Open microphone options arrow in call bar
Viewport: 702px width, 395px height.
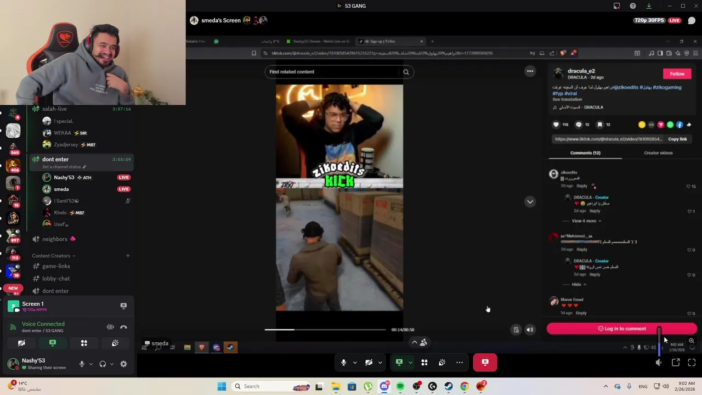coord(355,362)
